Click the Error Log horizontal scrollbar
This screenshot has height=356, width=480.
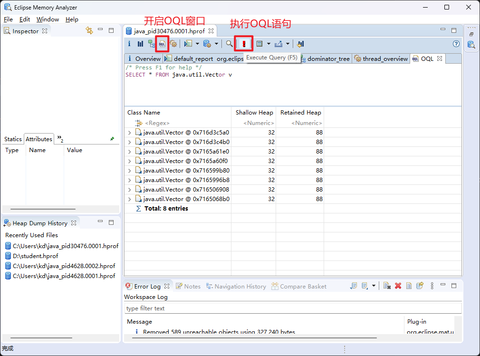[x=254, y=337]
